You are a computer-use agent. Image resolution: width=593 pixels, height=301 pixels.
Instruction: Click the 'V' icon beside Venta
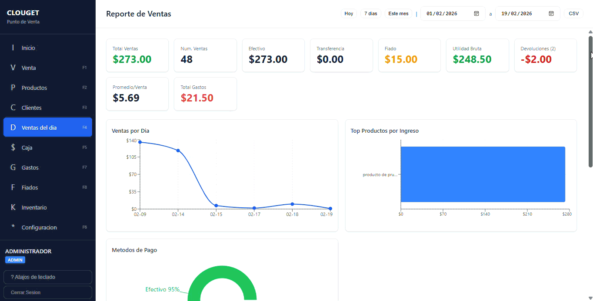[13, 68]
